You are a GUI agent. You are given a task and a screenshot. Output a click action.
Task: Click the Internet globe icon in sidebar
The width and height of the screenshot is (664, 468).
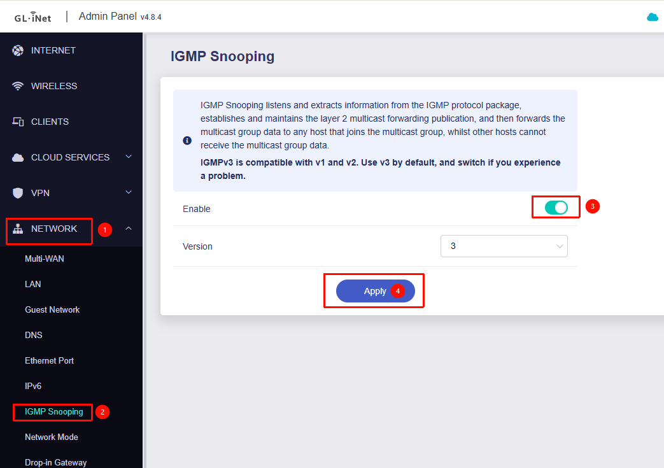pyautogui.click(x=18, y=50)
